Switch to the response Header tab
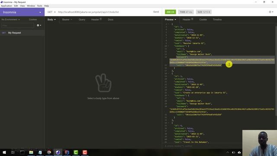 (x=188, y=19)
